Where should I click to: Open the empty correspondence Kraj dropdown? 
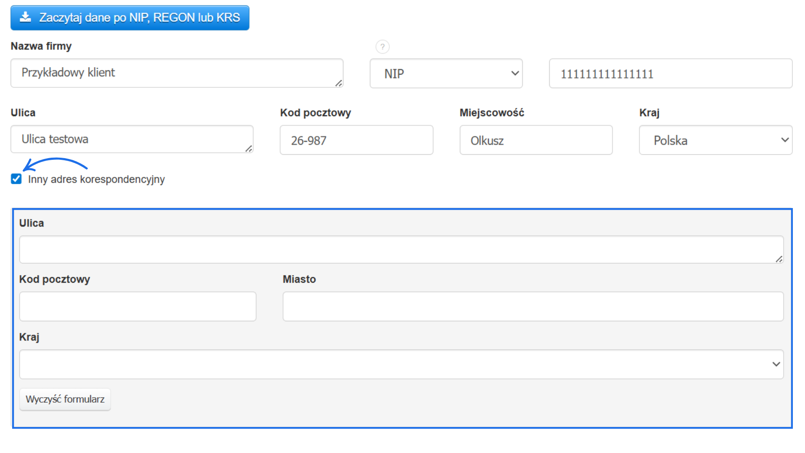click(401, 364)
